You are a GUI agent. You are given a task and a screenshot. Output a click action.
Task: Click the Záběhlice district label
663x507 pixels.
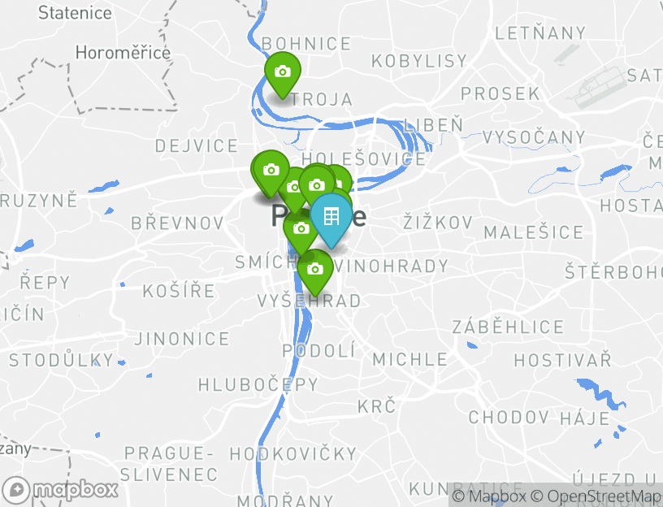[509, 327]
